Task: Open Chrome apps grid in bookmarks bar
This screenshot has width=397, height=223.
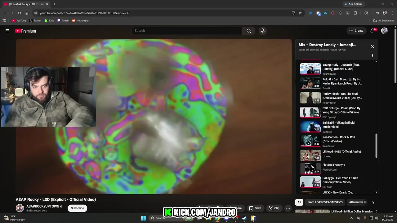Action: (x=4, y=21)
